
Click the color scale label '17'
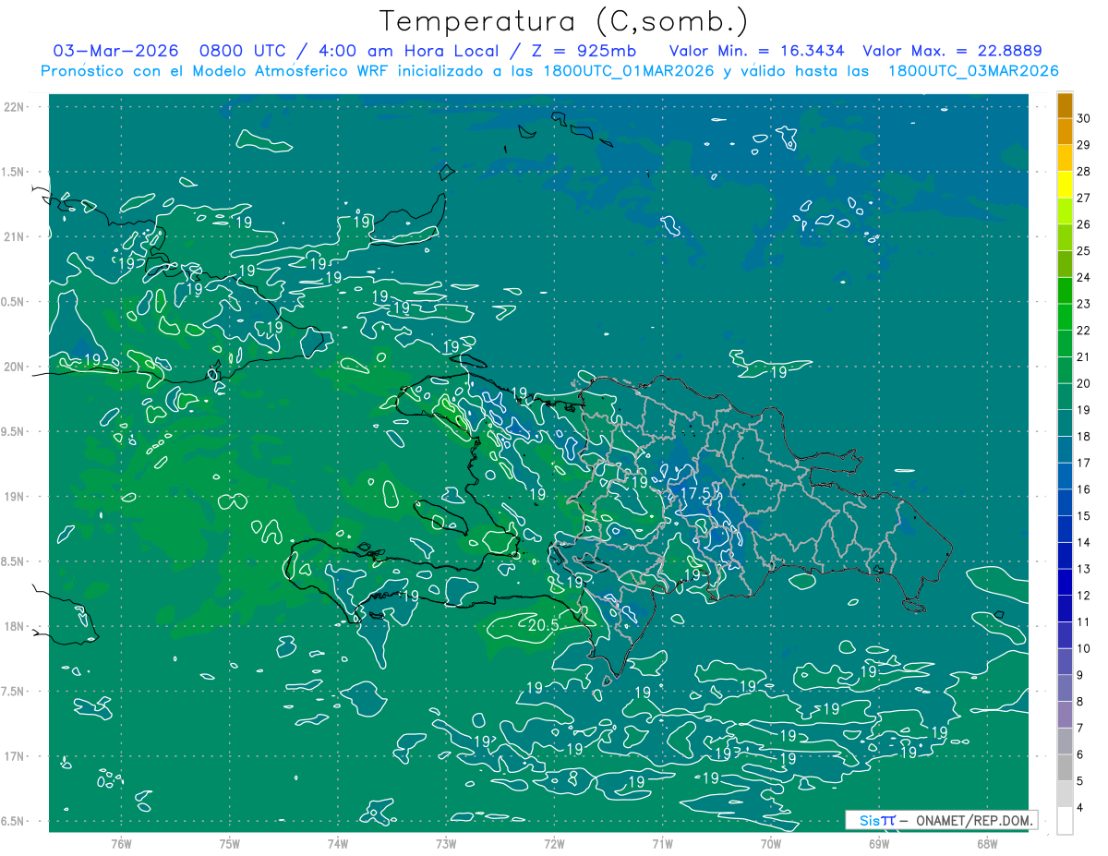pos(1083,463)
